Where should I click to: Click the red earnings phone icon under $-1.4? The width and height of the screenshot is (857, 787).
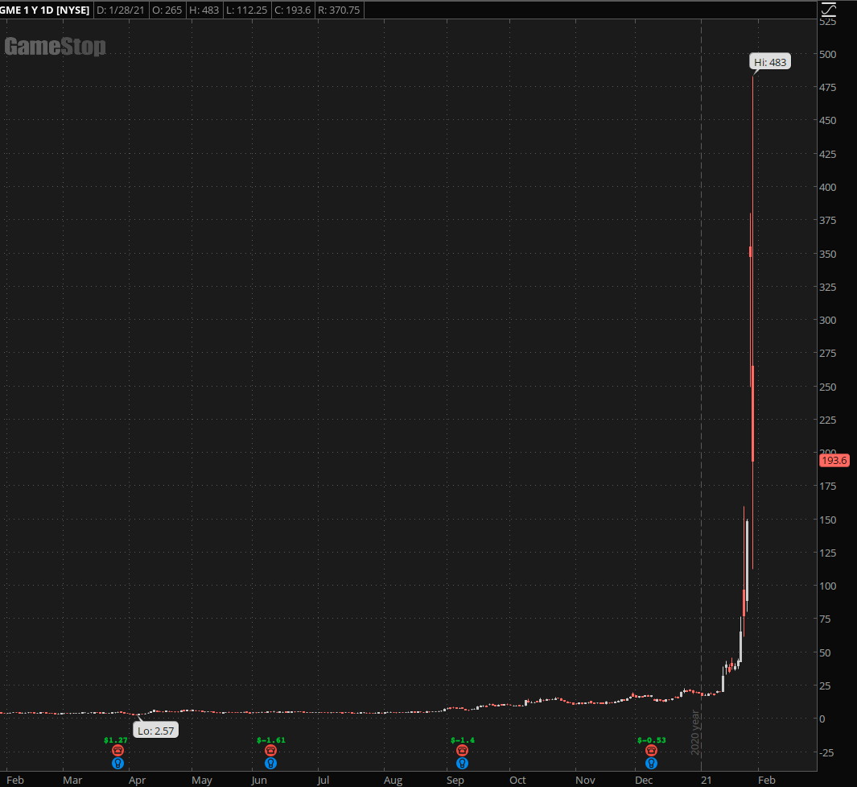click(462, 751)
